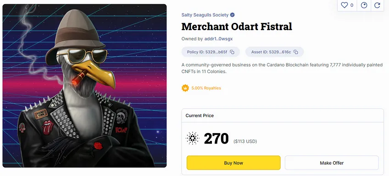Click the verified badge beside Salty Seagulls Society

[233, 15]
